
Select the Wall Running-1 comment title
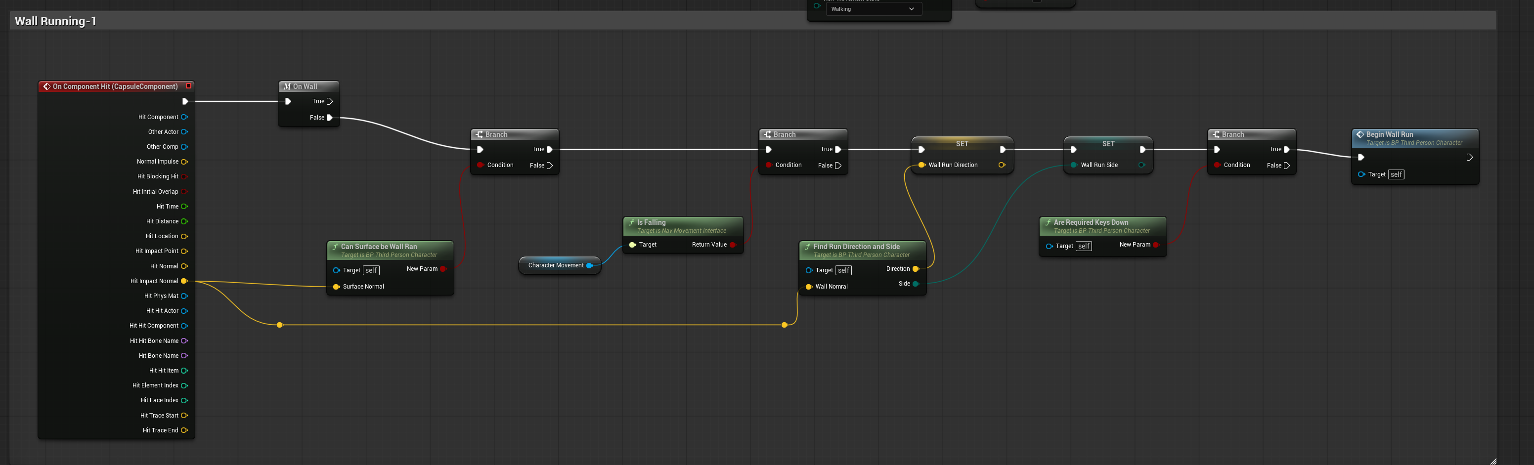pos(55,21)
